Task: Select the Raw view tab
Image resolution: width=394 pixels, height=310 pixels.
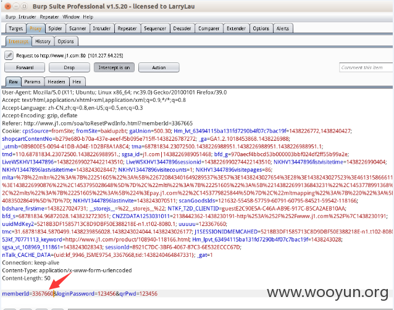Action: 14,82
